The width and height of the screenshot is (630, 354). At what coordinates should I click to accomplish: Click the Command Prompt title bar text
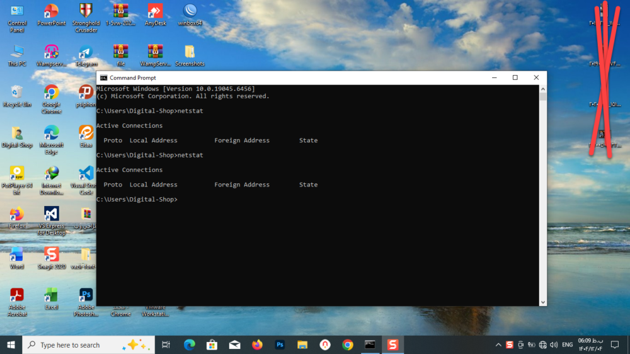click(x=132, y=78)
